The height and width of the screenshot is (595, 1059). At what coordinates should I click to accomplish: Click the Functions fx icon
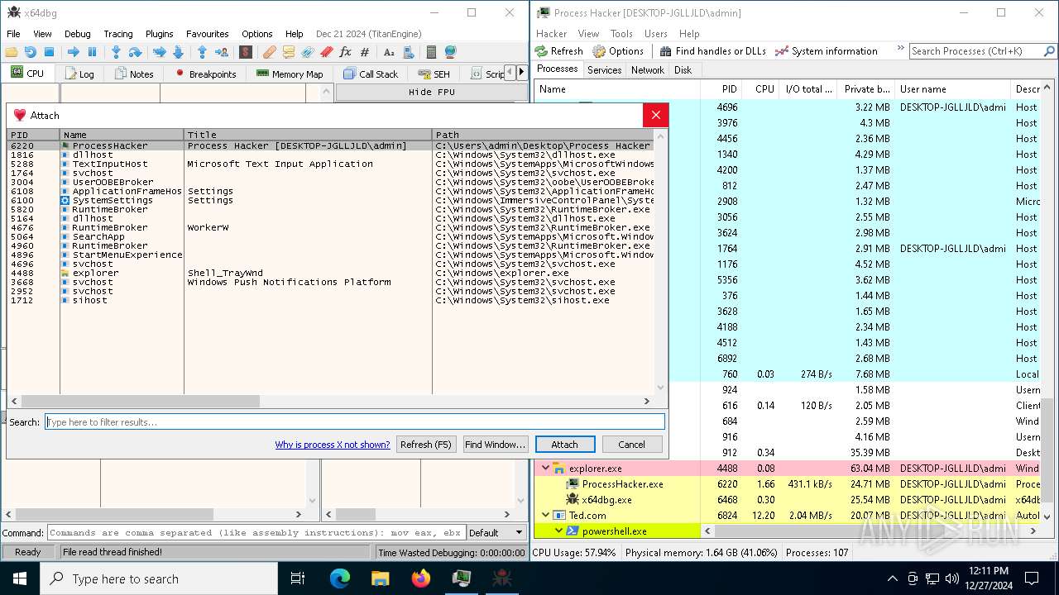(345, 52)
